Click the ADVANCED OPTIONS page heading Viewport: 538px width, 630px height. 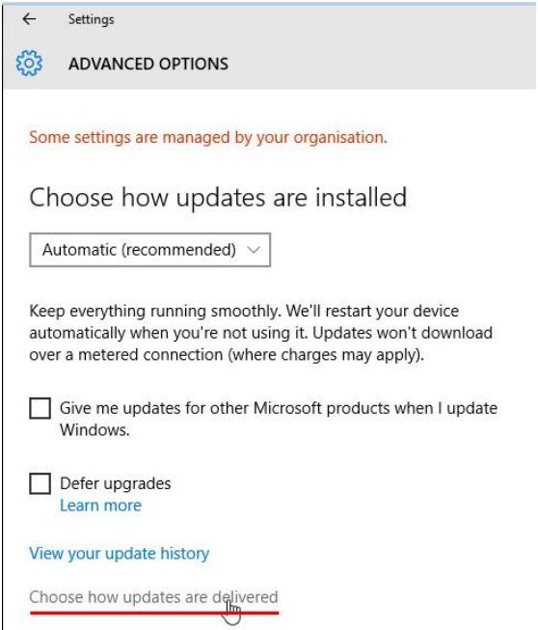tap(148, 64)
